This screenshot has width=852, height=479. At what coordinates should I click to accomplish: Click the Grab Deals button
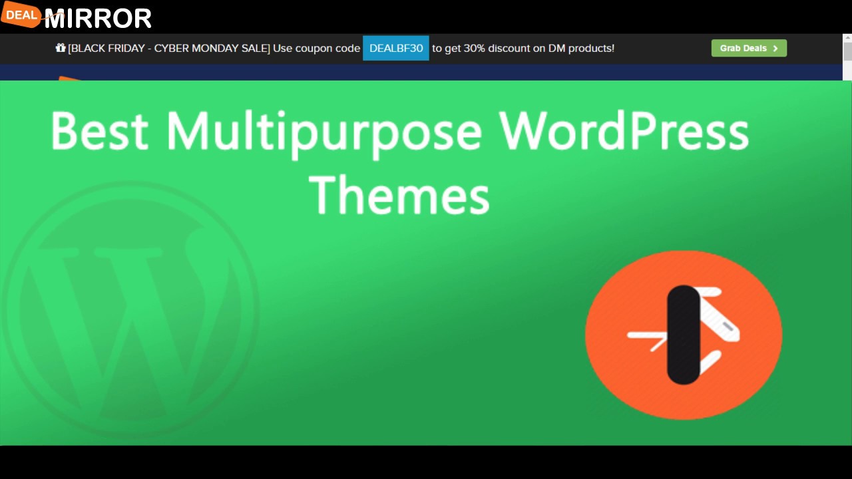(749, 48)
